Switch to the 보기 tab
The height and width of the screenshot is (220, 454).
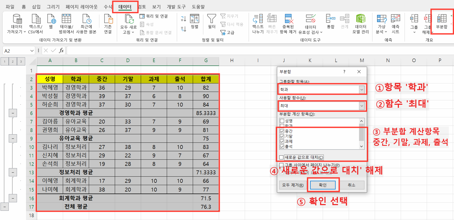click(156, 7)
